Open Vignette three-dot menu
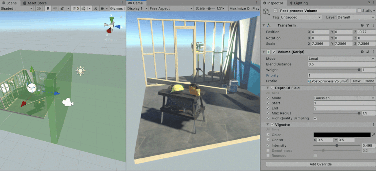The width and height of the screenshot is (376, 171). [x=373, y=125]
